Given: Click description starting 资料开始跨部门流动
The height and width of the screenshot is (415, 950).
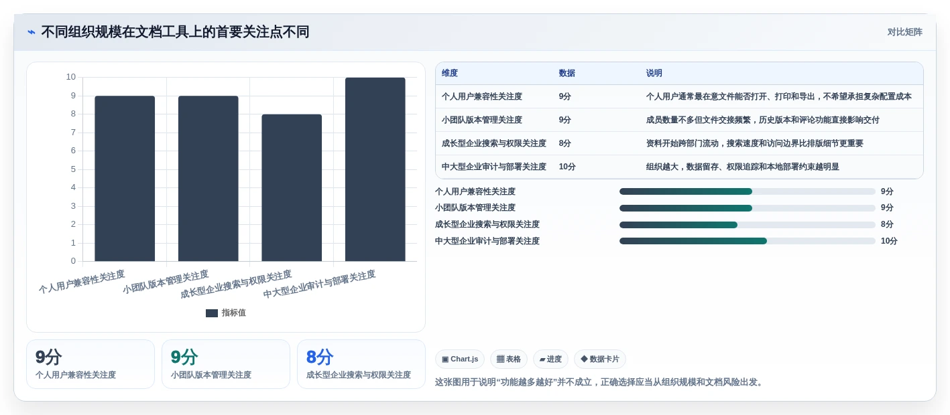Looking at the screenshot, I should click(755, 143).
